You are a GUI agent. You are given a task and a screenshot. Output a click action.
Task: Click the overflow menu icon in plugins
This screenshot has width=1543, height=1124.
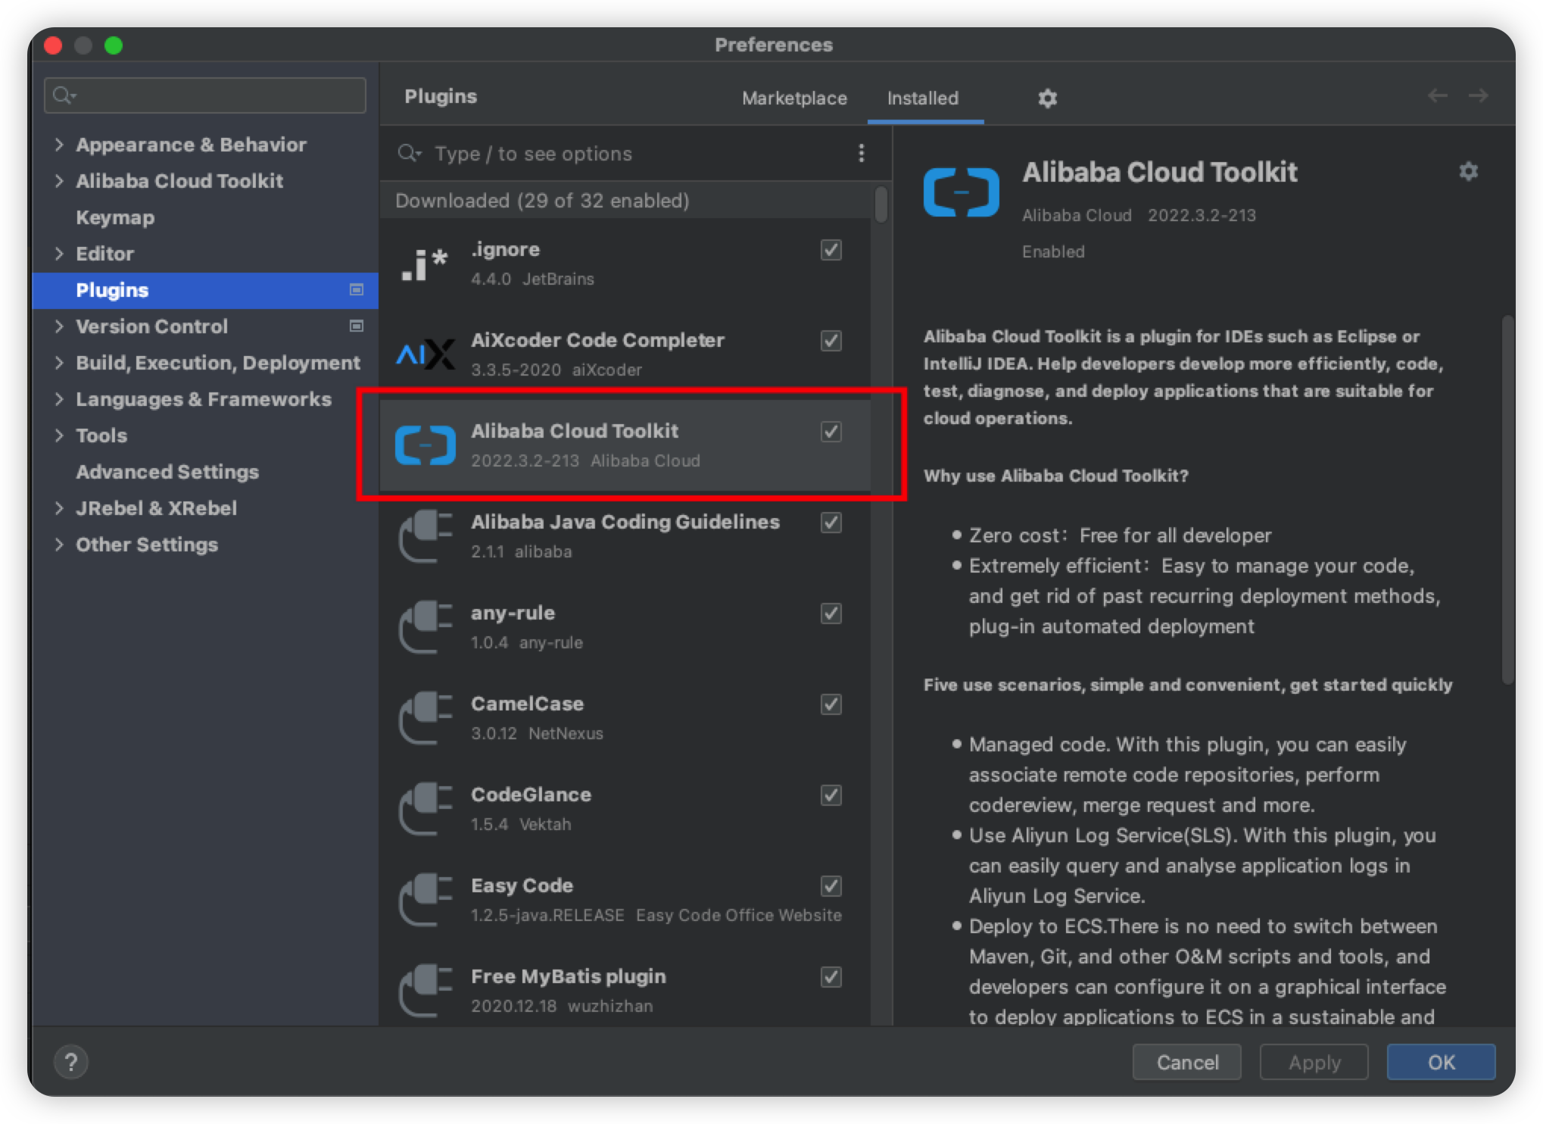coord(862,154)
